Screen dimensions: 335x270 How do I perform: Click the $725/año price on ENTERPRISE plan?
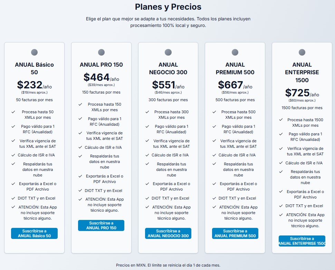tap(302, 93)
